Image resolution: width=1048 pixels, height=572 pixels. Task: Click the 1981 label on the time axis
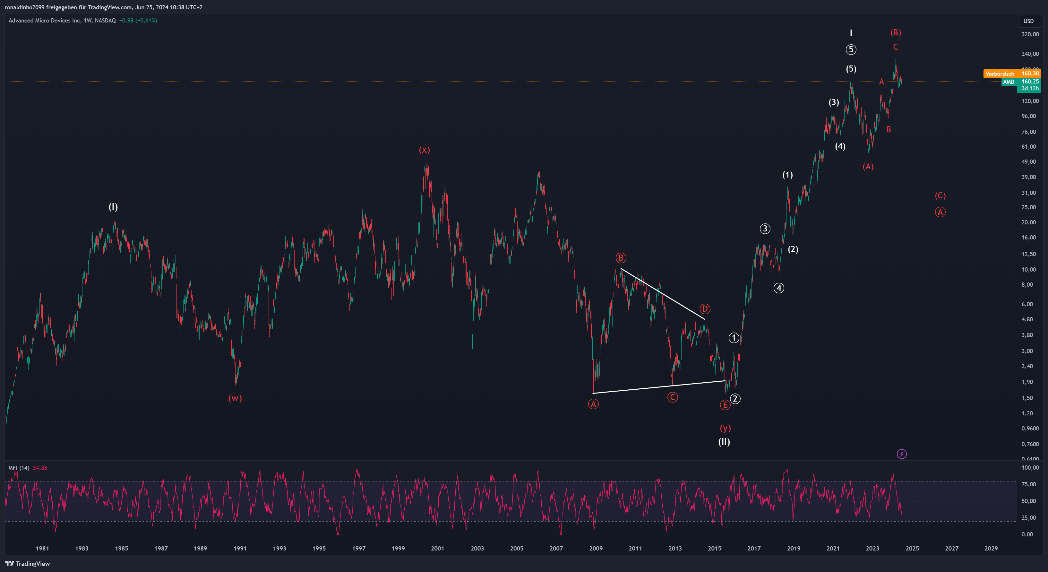click(42, 548)
